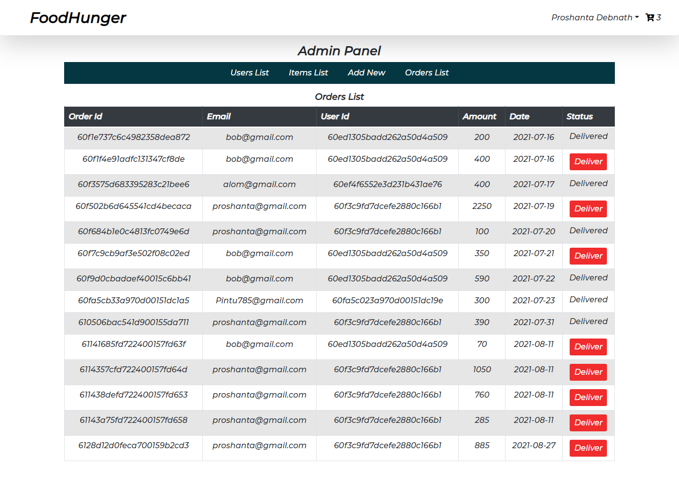679x477 pixels.
Task: Deliver order 60f502b6d645541cd4becaca
Action: pyautogui.click(x=588, y=208)
